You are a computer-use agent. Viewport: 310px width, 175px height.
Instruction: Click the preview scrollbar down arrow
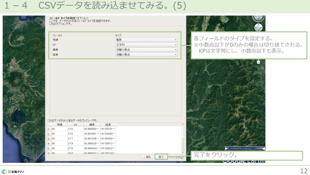pyautogui.click(x=183, y=152)
